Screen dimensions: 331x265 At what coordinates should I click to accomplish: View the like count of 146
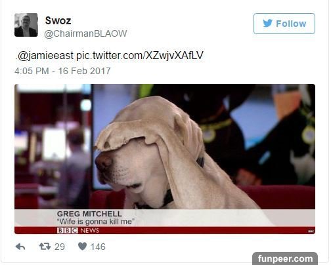[98, 247]
